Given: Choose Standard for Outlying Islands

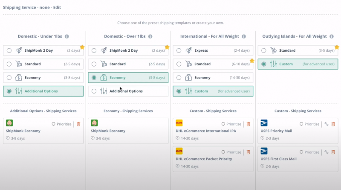Looking at the screenshot, I should [x=264, y=50].
